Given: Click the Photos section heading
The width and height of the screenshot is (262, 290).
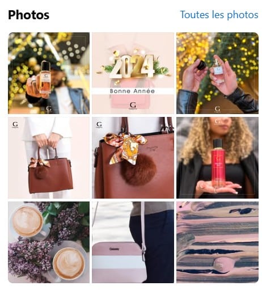Looking at the screenshot, I should click(x=29, y=15).
